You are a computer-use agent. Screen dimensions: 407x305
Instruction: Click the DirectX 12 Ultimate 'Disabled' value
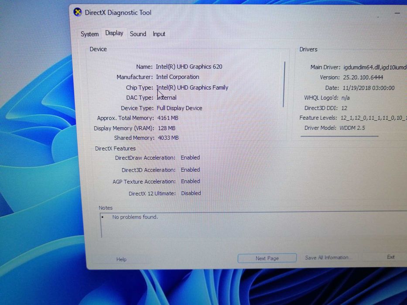(x=191, y=193)
